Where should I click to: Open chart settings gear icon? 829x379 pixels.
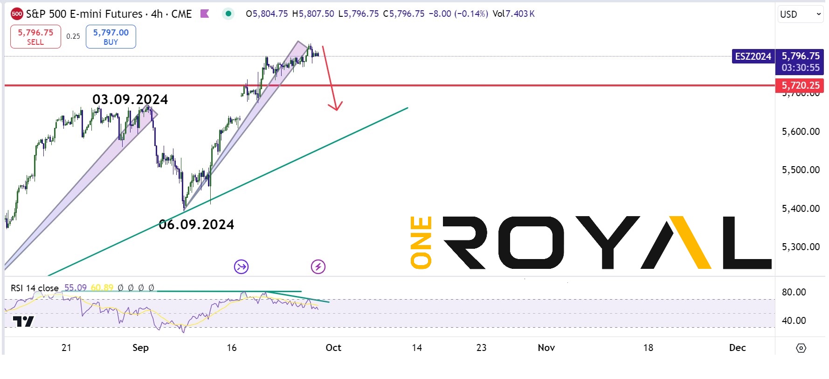coord(801,348)
